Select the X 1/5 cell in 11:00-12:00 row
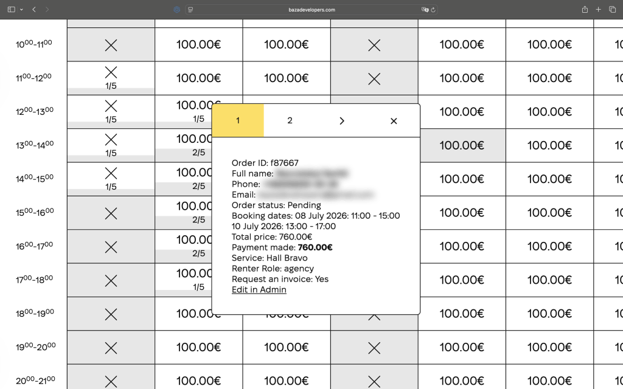Viewport: 623px width, 389px height. [111, 78]
